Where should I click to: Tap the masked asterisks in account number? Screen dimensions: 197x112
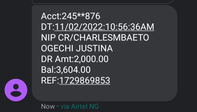(x=81, y=15)
